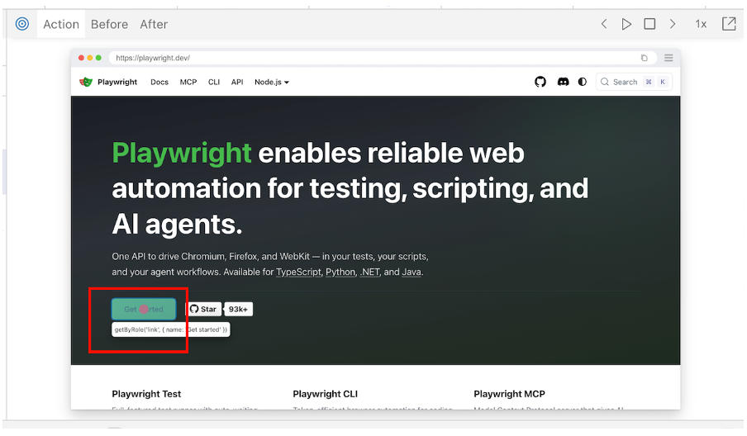The image size is (747, 436).
Task: Click the stop square button
Action: [x=649, y=24]
